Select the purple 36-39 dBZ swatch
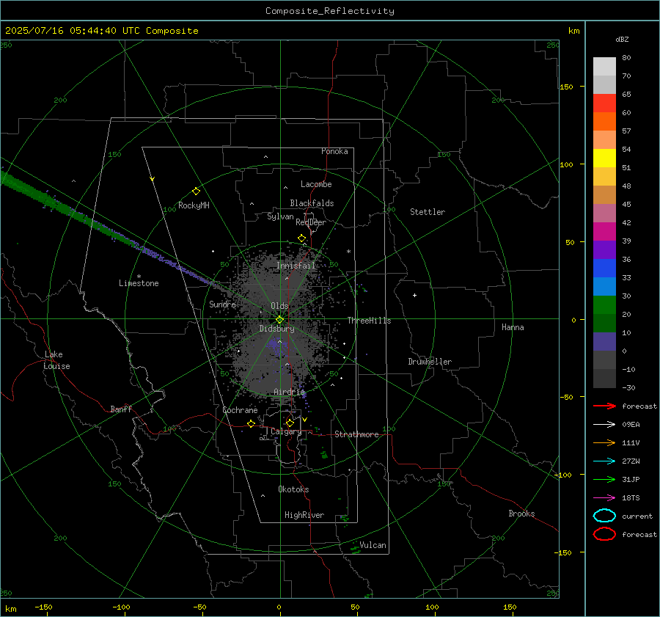Image resolution: width=660 pixels, height=617 pixels. (604, 250)
